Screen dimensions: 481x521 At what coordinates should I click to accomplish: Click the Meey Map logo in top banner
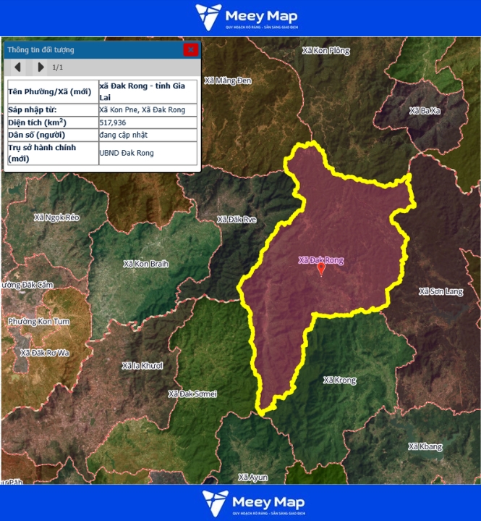pyautogui.click(x=247, y=17)
